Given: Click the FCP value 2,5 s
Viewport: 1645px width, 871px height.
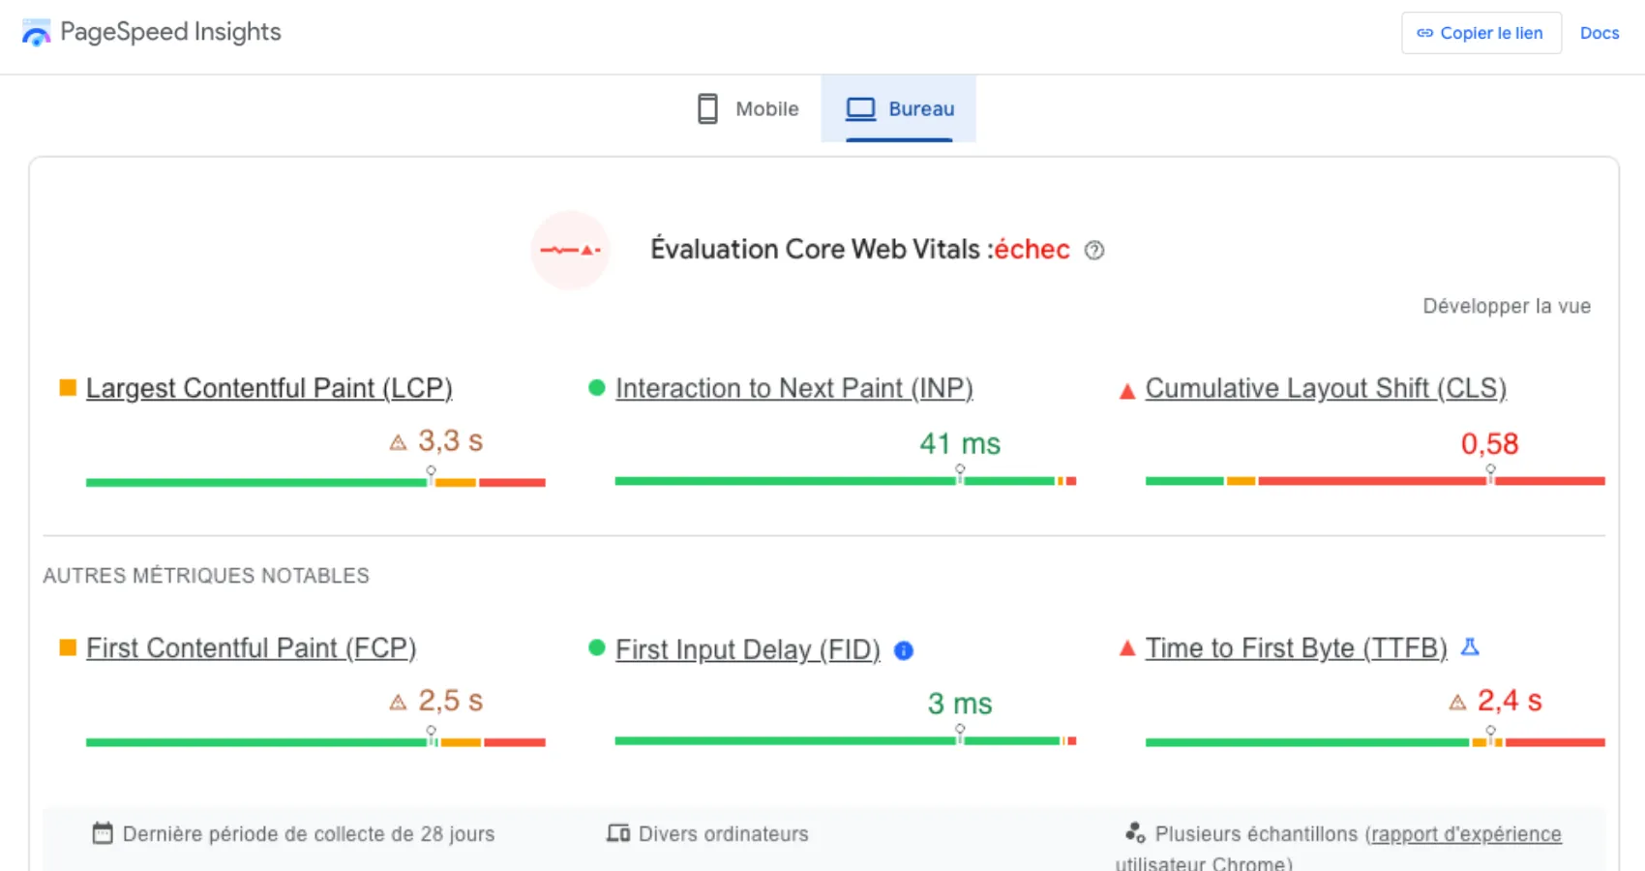Looking at the screenshot, I should click(x=450, y=701).
